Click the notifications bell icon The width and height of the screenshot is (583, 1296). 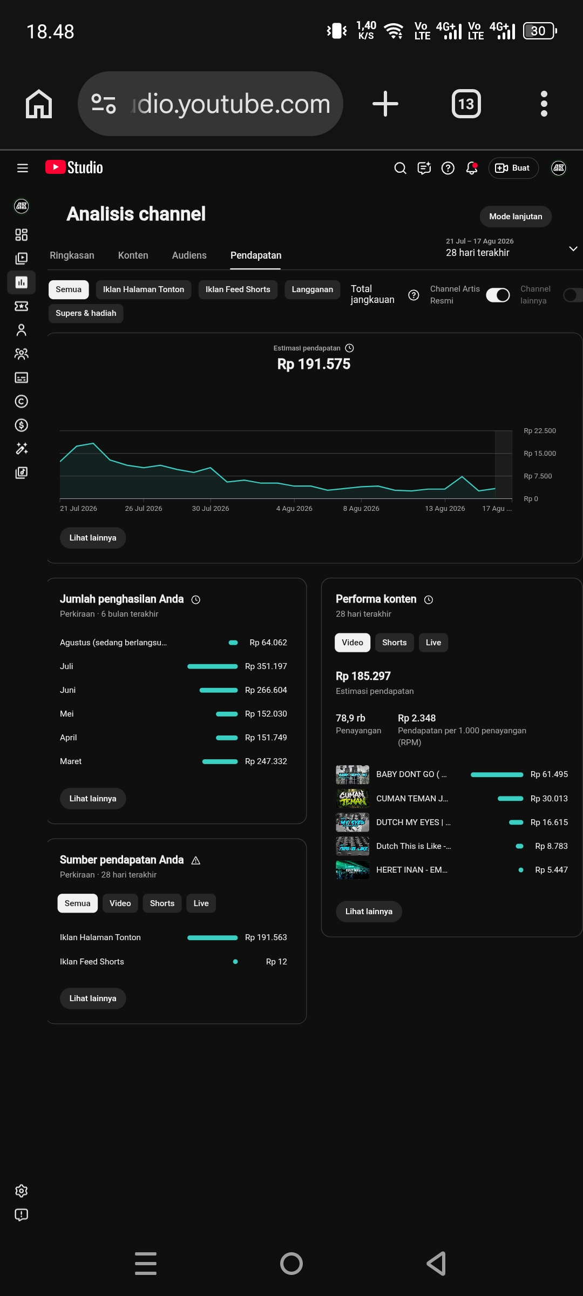472,168
